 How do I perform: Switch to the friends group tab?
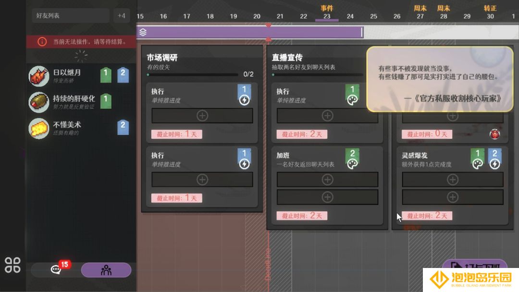(x=106, y=270)
